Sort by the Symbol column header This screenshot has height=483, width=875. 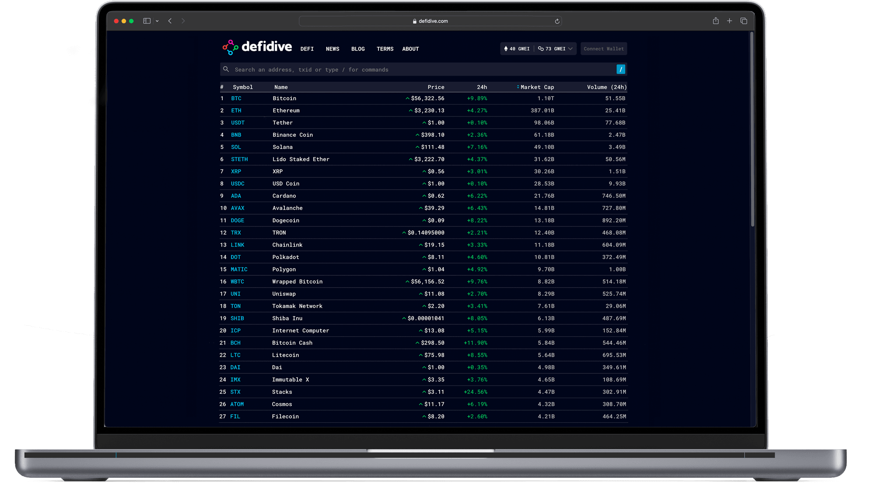coord(243,87)
